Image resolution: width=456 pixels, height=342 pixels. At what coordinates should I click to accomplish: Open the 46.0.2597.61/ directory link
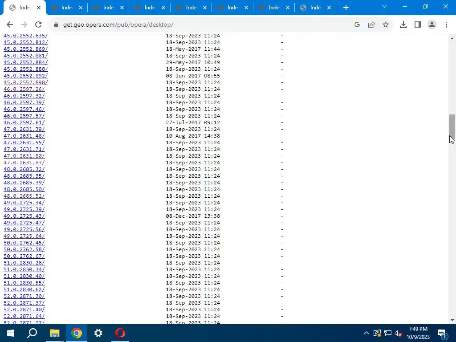pos(24,123)
